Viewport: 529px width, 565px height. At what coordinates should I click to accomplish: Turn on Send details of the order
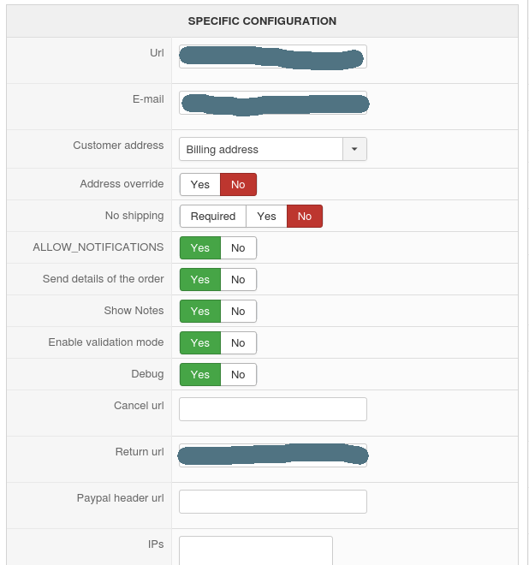pyautogui.click(x=200, y=280)
